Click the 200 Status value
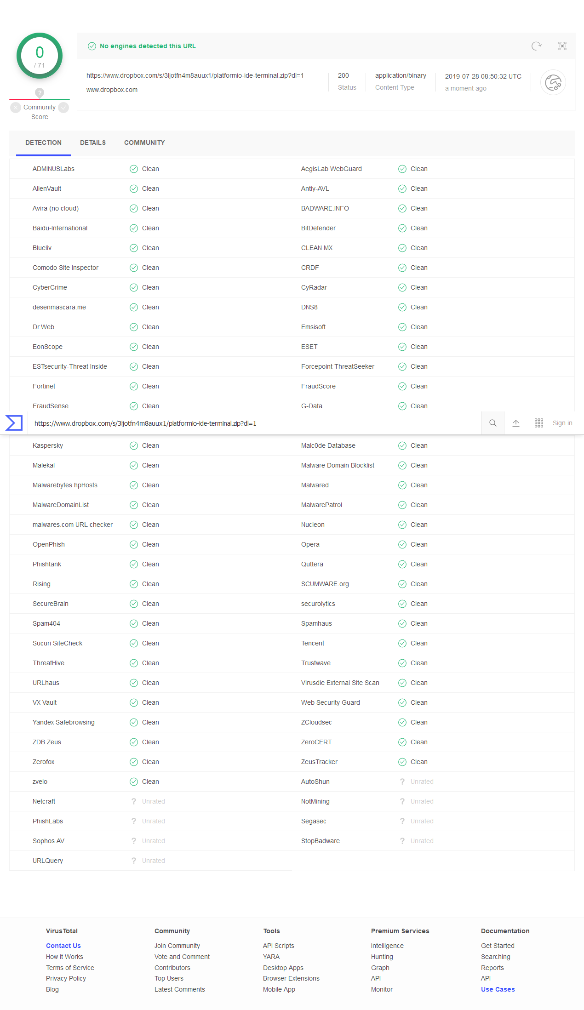 tap(344, 75)
